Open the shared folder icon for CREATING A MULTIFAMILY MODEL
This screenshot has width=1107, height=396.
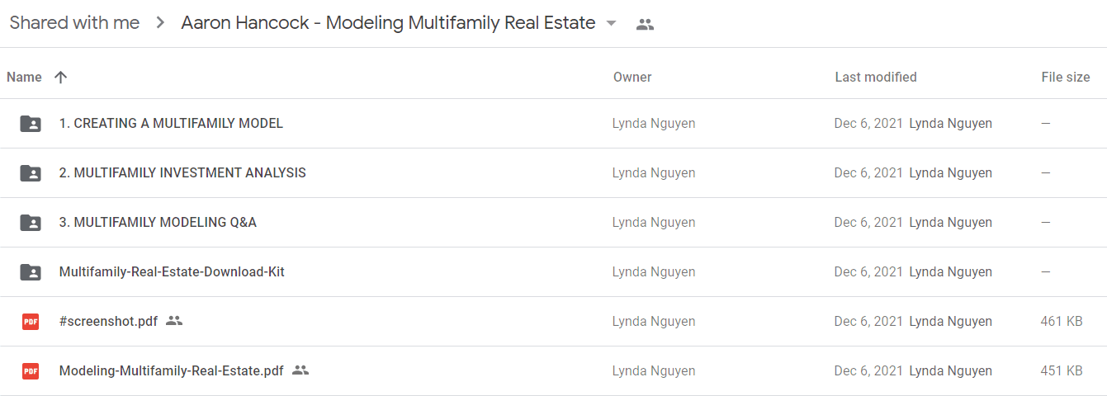[x=31, y=124]
